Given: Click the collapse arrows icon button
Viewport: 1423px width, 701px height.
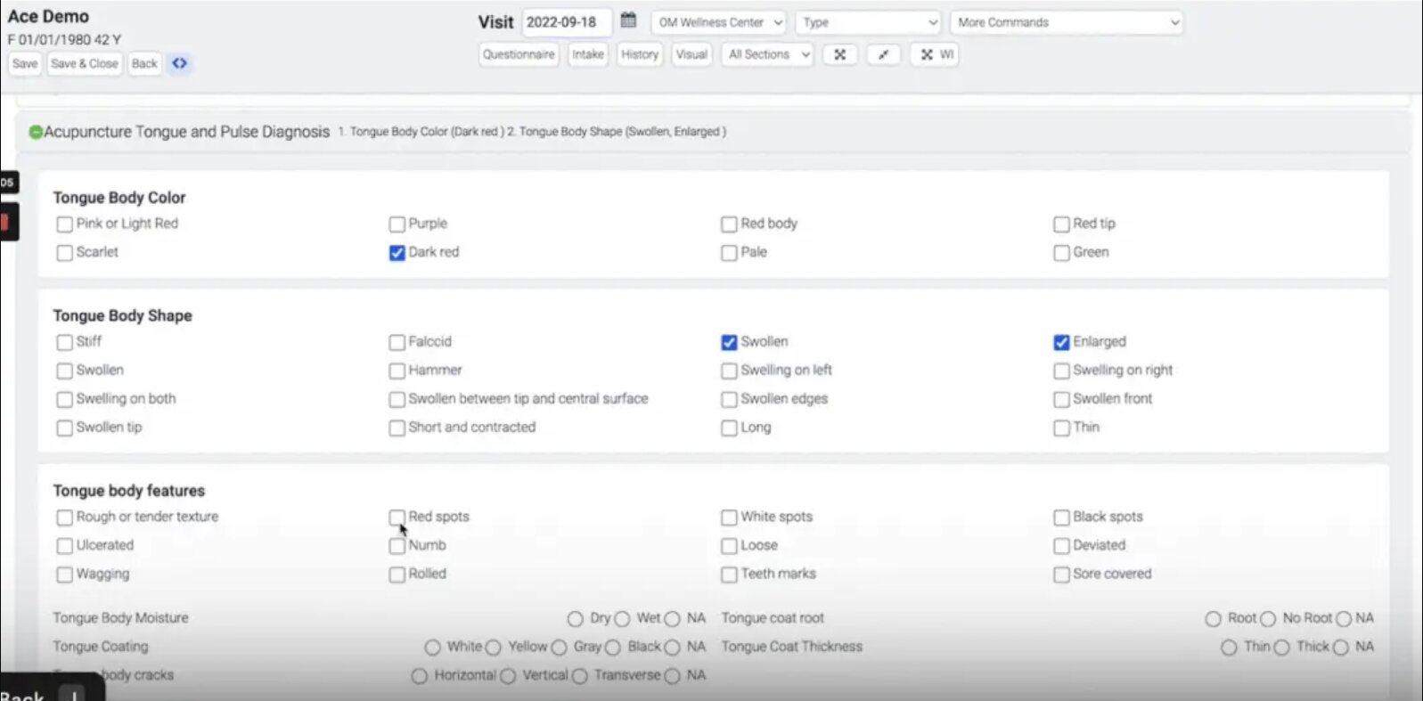Looking at the screenshot, I should coord(883,54).
